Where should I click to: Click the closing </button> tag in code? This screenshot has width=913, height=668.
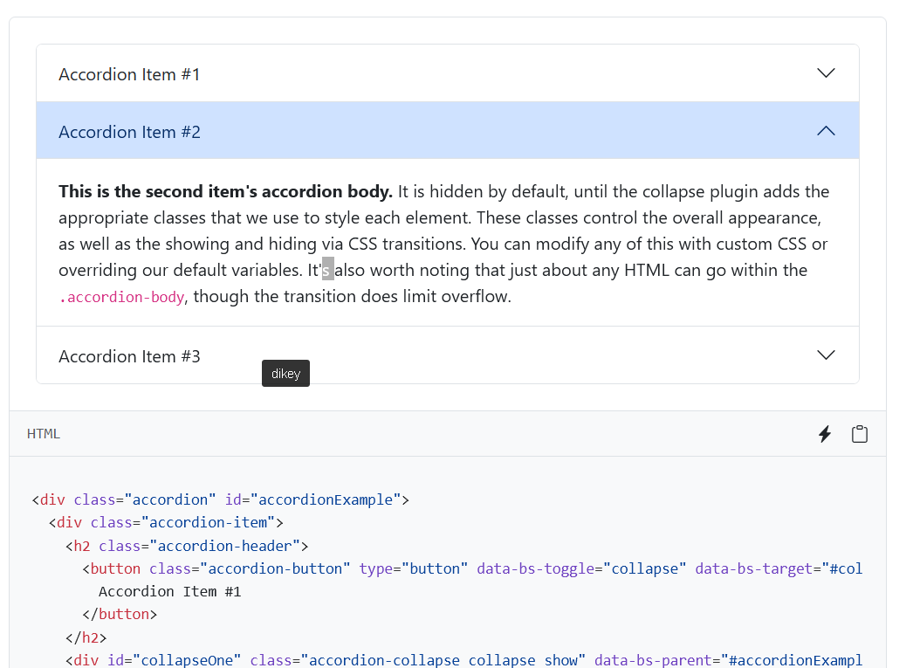[x=120, y=615]
